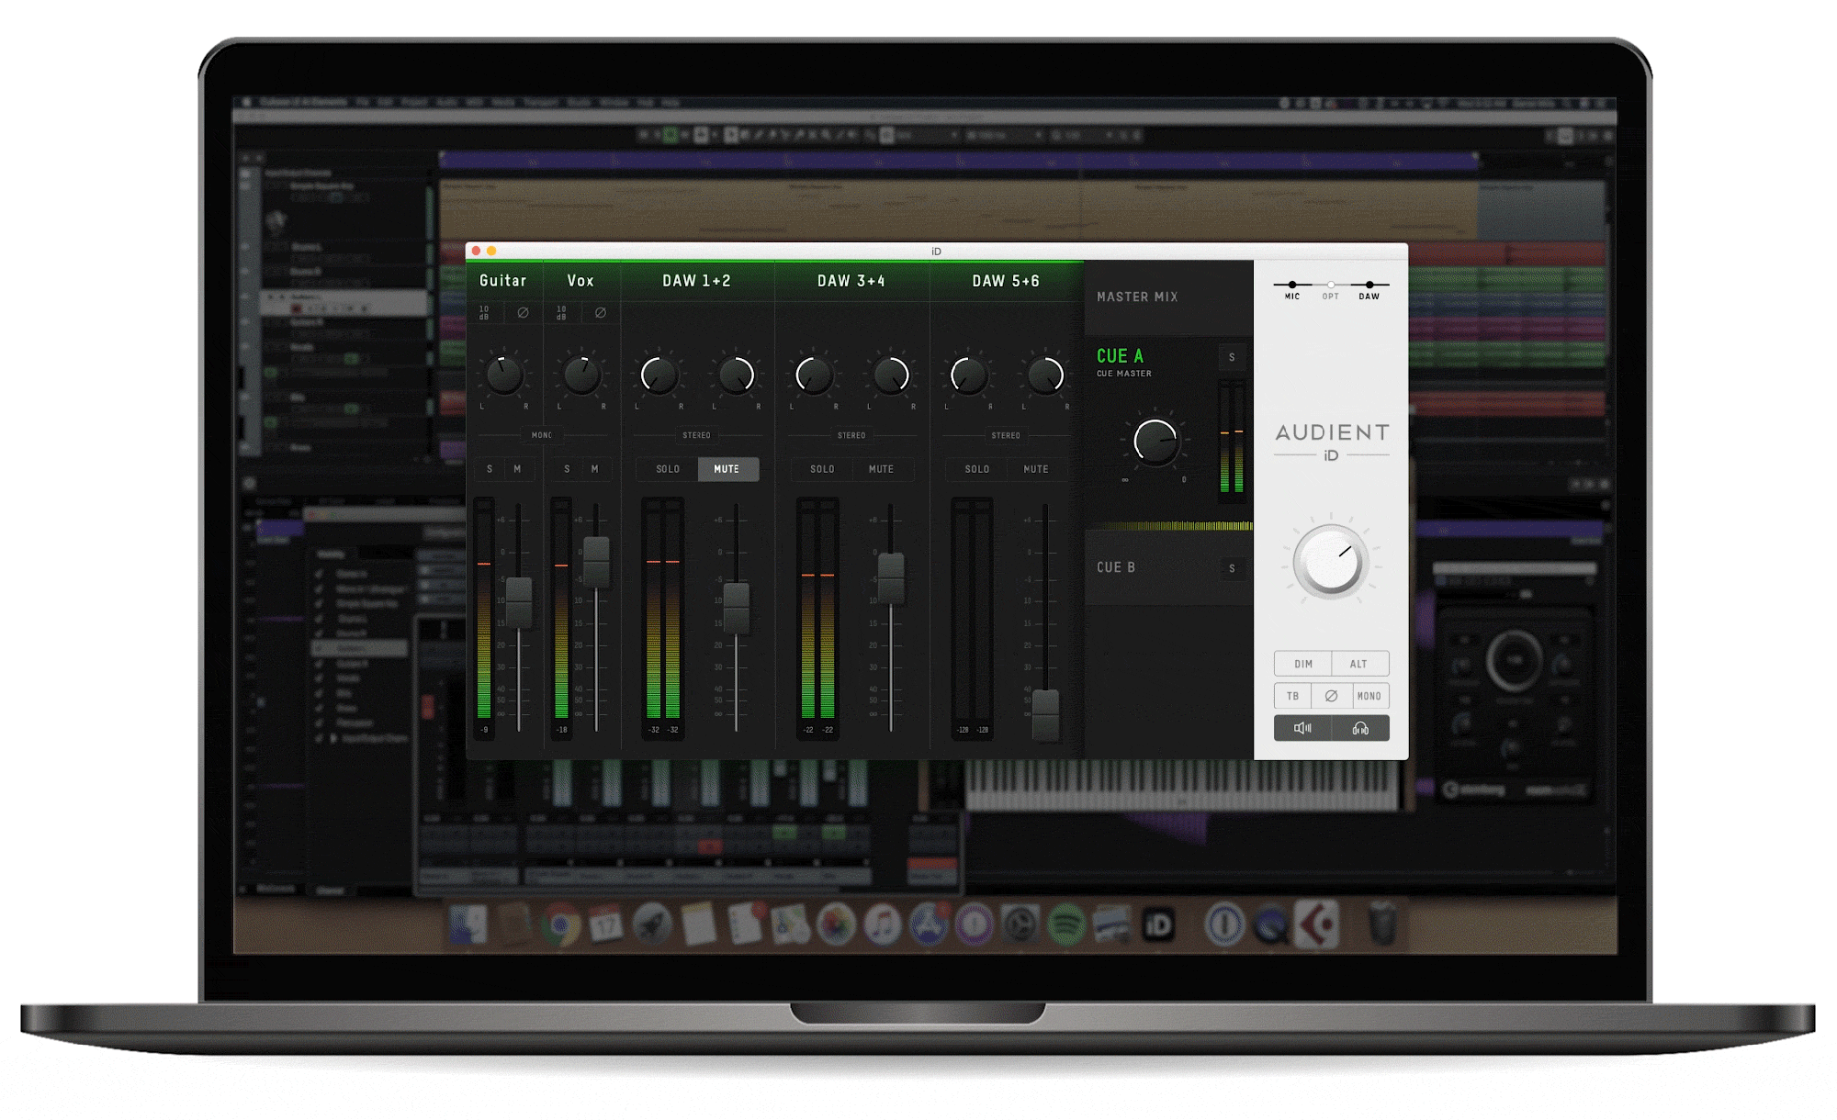The image size is (1837, 1120).
Task: Click the Vox channel fader
Action: 596,562
